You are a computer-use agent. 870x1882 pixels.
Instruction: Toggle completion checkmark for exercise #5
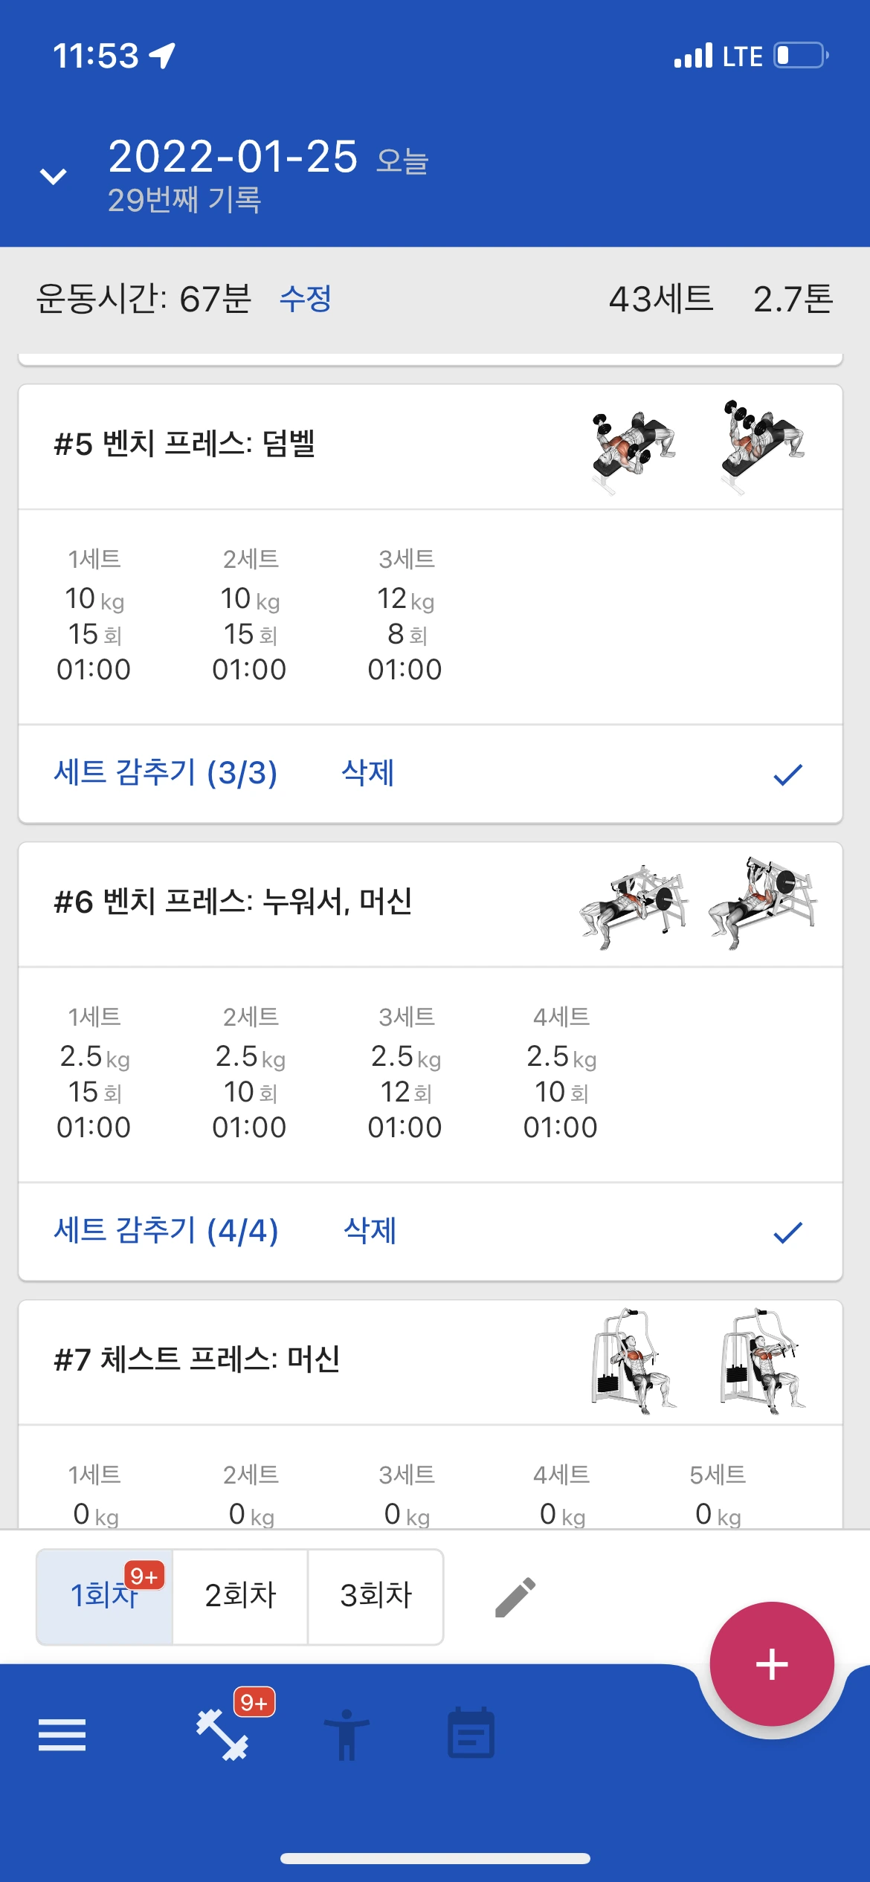pyautogui.click(x=787, y=775)
